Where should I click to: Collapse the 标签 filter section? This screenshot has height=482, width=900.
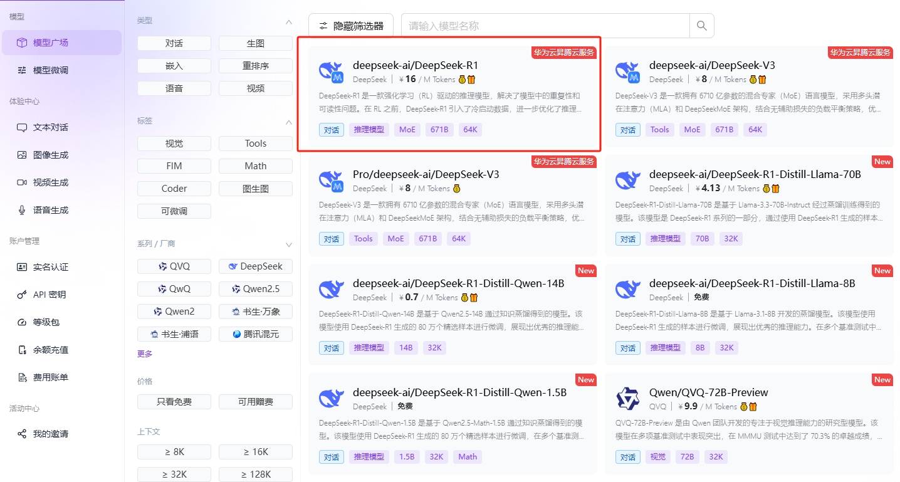click(289, 122)
